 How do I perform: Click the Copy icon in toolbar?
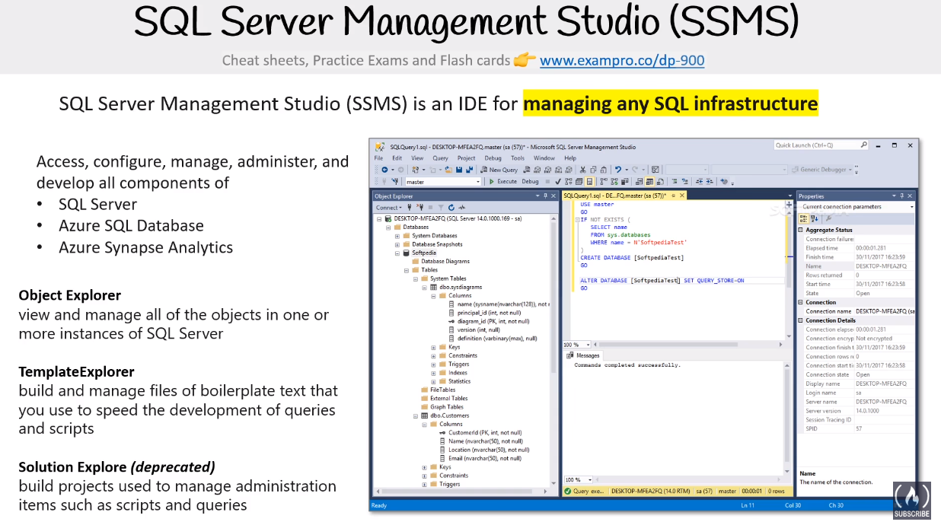click(593, 170)
